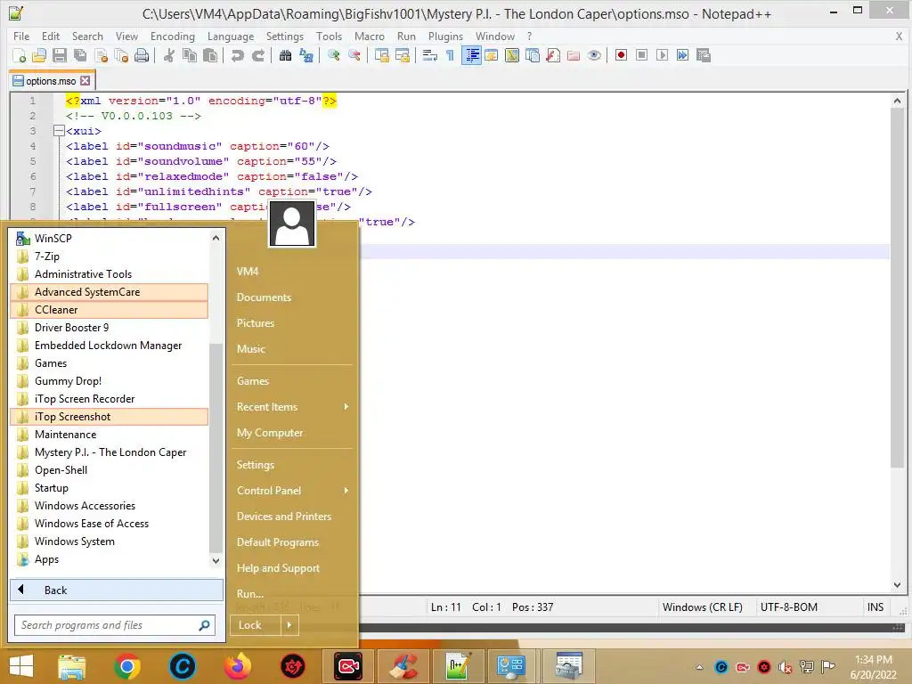Click the New file toolbar icon

coord(19,55)
